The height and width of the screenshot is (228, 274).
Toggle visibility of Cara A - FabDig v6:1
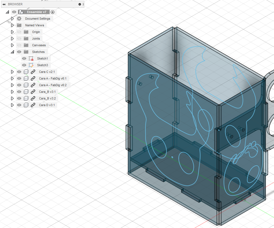coord(19,78)
